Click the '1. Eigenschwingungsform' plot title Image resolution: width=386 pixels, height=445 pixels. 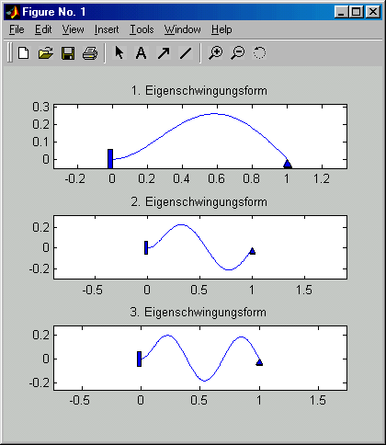199,91
